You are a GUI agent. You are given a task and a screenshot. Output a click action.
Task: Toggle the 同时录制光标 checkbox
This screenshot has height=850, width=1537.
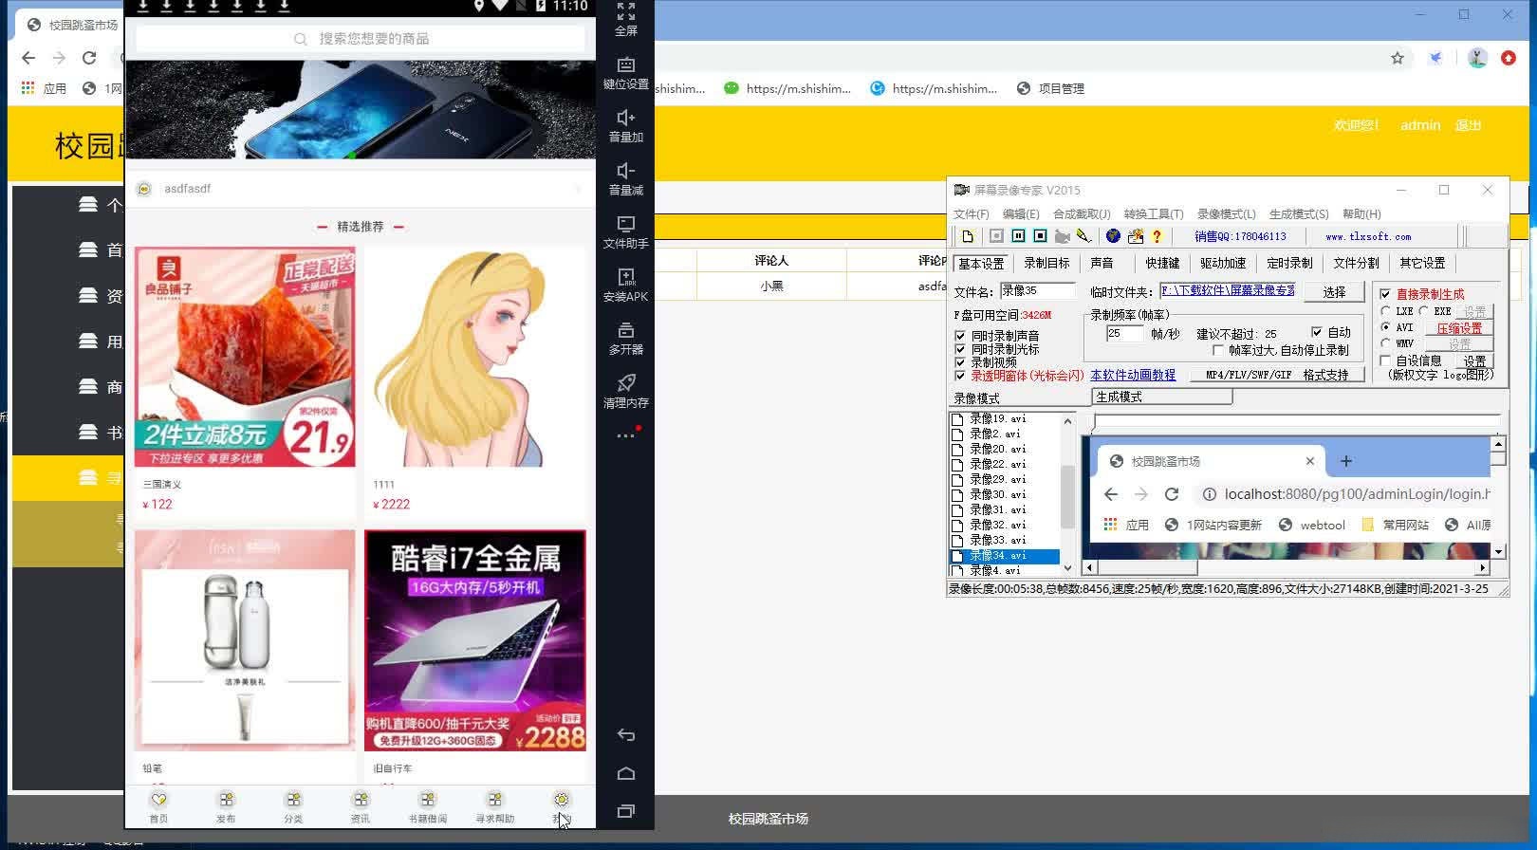(960, 349)
